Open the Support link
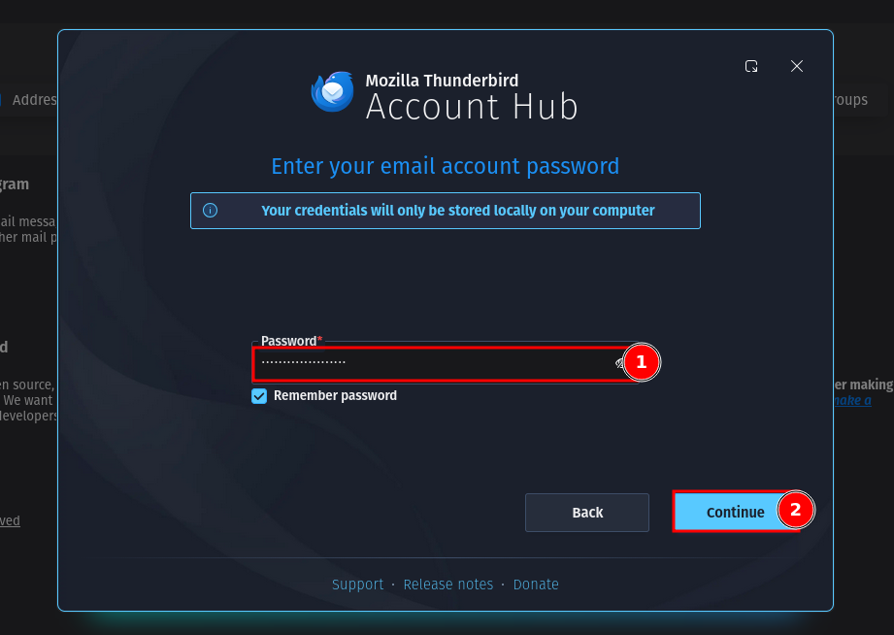Screen dimensions: 894x635 (x=357, y=585)
